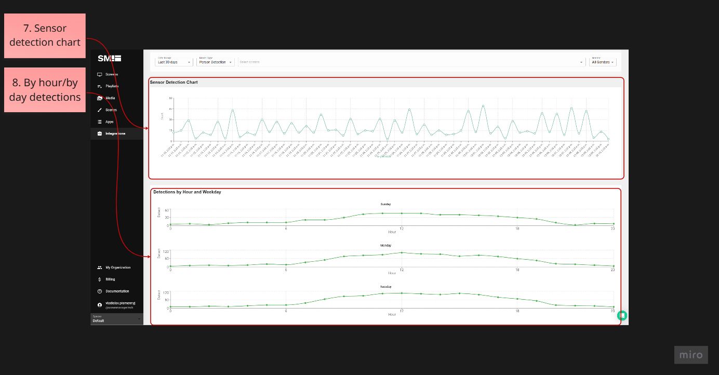Click the green Miro share button
The image size is (719, 375).
(622, 315)
